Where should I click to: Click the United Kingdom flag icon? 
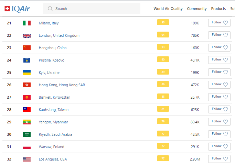click(x=27, y=35)
